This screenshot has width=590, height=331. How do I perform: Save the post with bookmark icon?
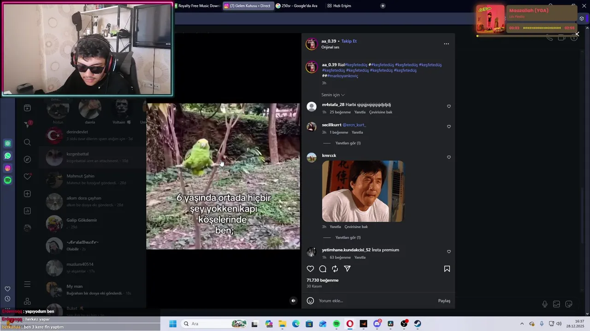pos(447,269)
